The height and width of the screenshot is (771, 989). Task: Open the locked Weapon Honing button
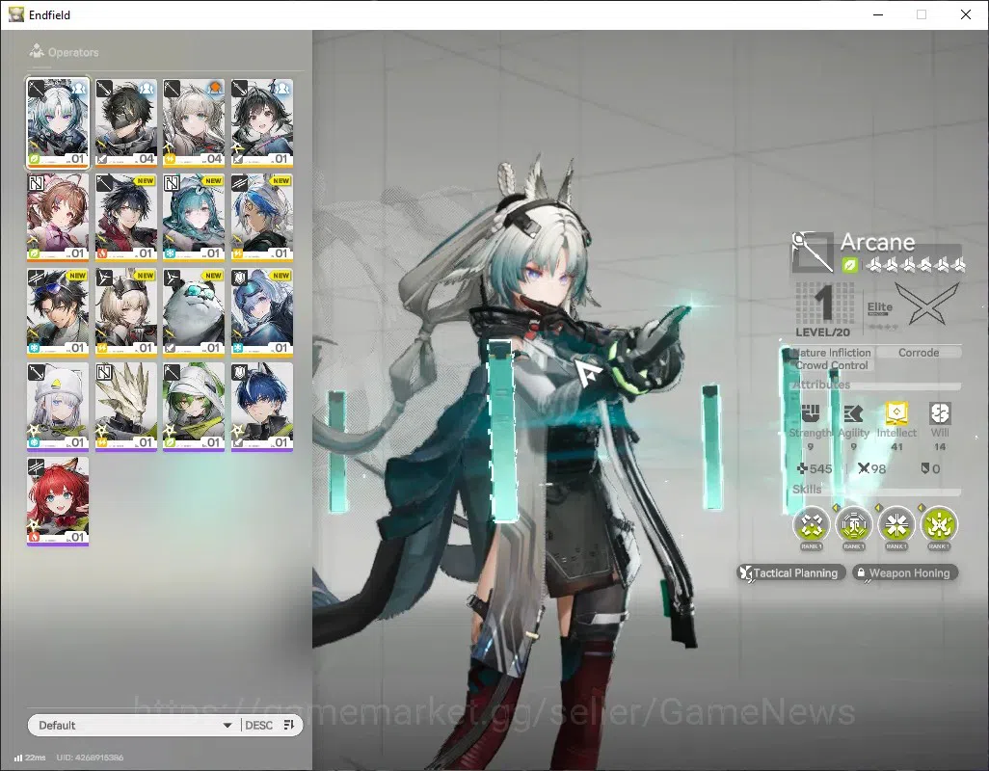tap(905, 573)
